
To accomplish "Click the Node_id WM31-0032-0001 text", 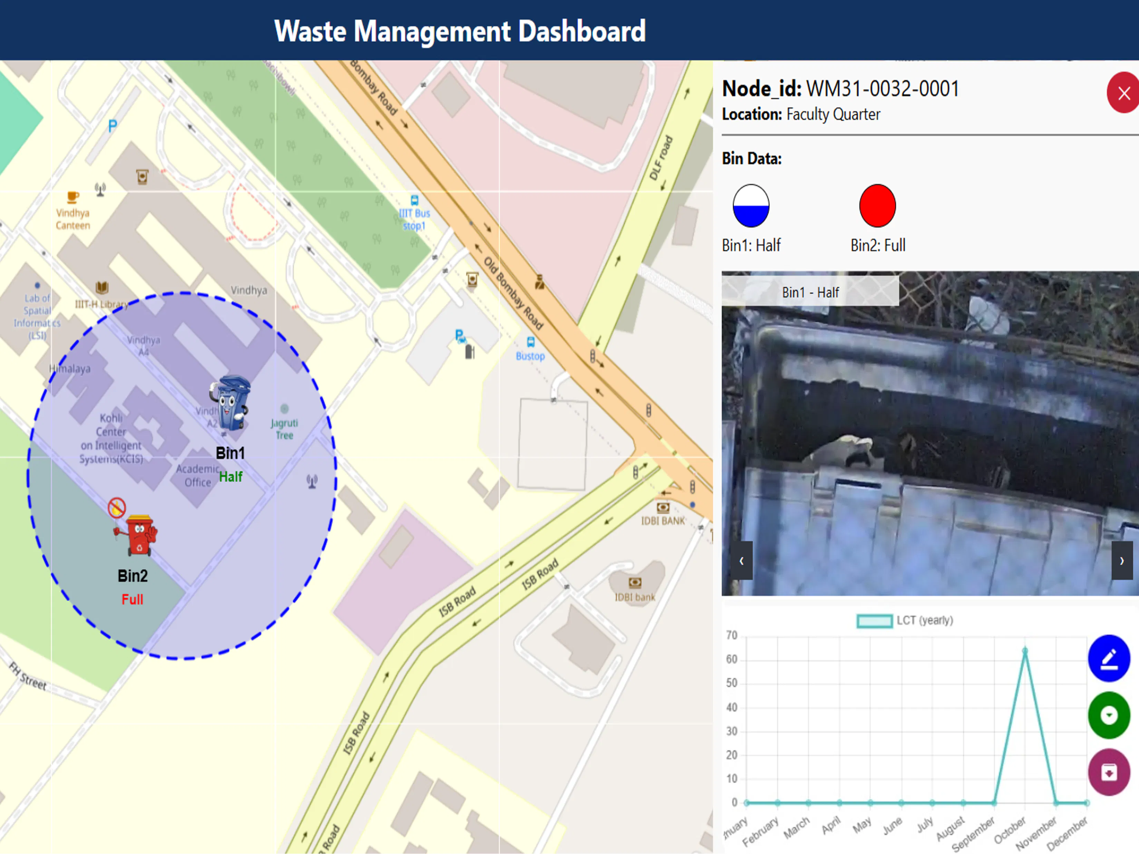I will pos(840,89).
